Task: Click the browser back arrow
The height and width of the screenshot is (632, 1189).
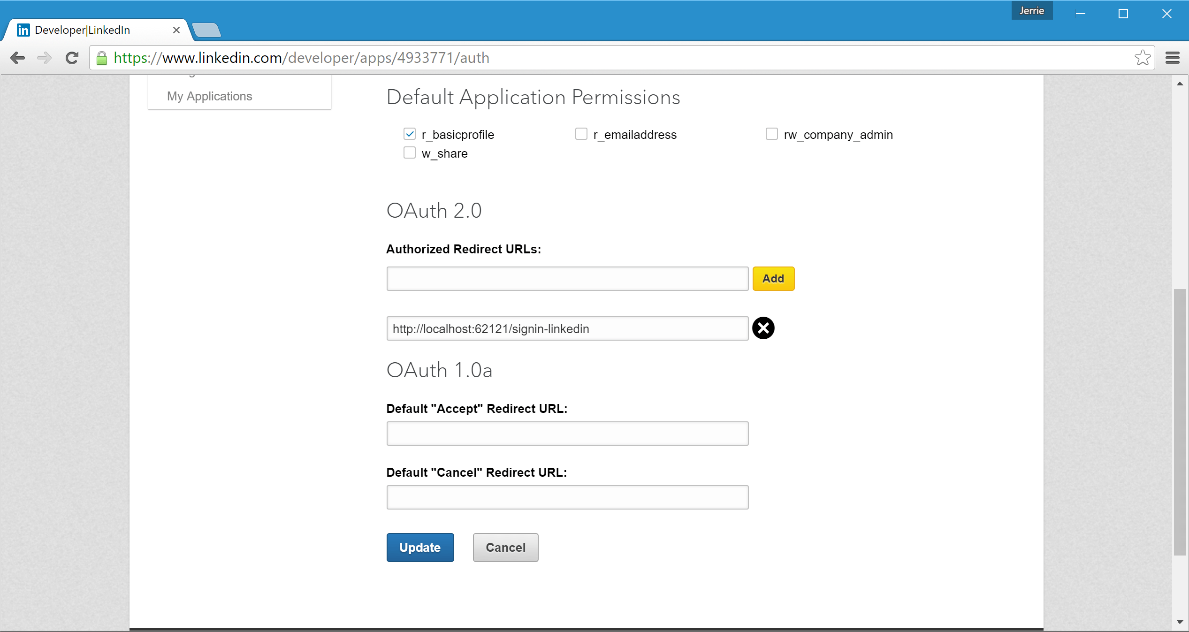Action: coord(17,58)
